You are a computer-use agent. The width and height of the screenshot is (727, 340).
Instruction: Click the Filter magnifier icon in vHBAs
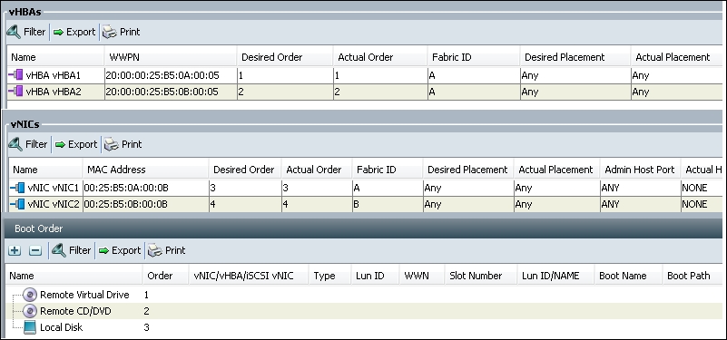[x=14, y=32]
